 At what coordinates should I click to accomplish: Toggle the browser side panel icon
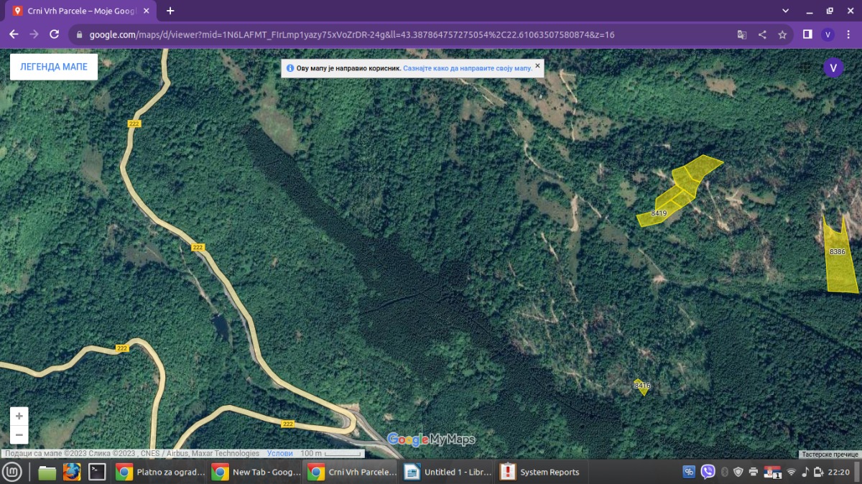[807, 34]
